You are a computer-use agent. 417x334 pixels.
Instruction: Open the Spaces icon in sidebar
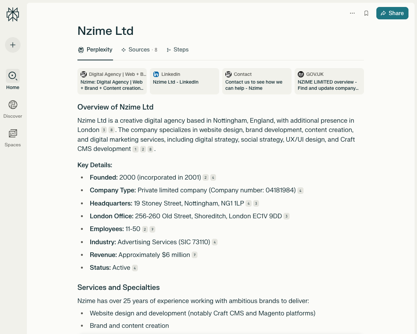[x=13, y=134]
